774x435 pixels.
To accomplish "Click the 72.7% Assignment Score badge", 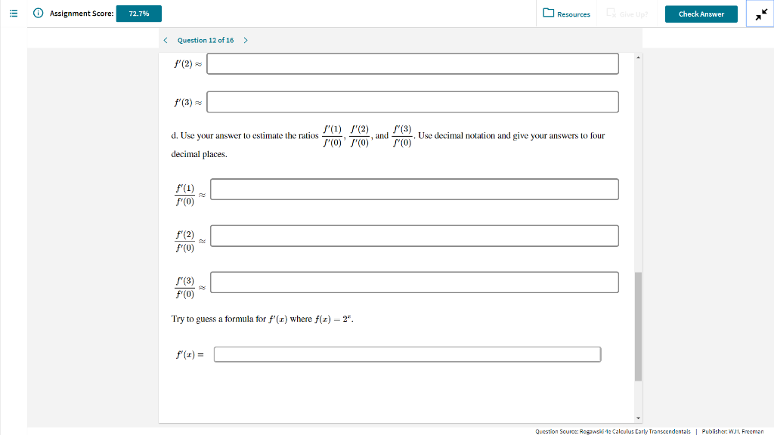I will pos(137,13).
